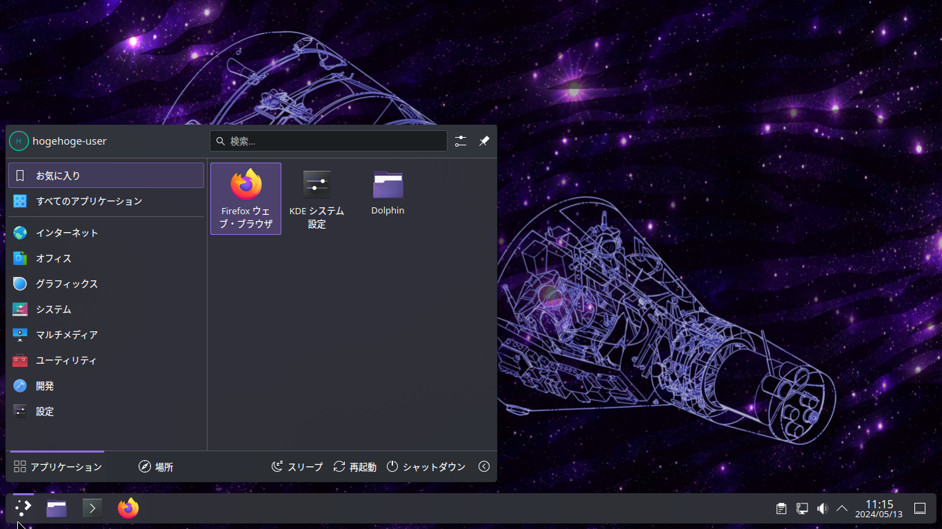Launch Firefox ウェブ・ブラウザ from favorites grid
Image resolution: width=942 pixels, height=529 pixels.
(x=245, y=199)
